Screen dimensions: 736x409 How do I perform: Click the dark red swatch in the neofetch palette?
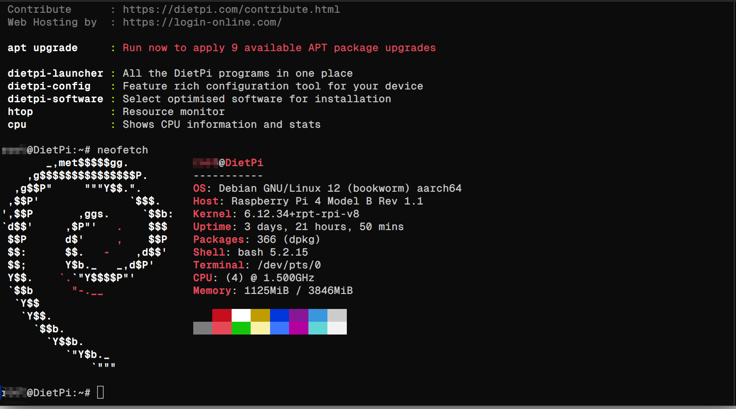(222, 315)
